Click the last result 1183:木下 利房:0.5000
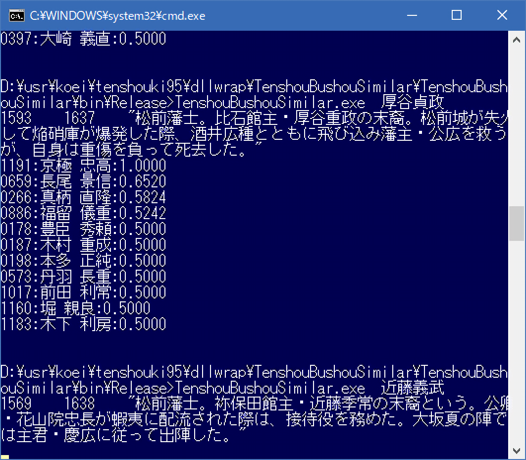 (83, 324)
